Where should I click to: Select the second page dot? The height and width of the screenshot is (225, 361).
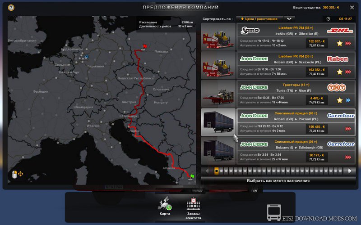point(221,171)
